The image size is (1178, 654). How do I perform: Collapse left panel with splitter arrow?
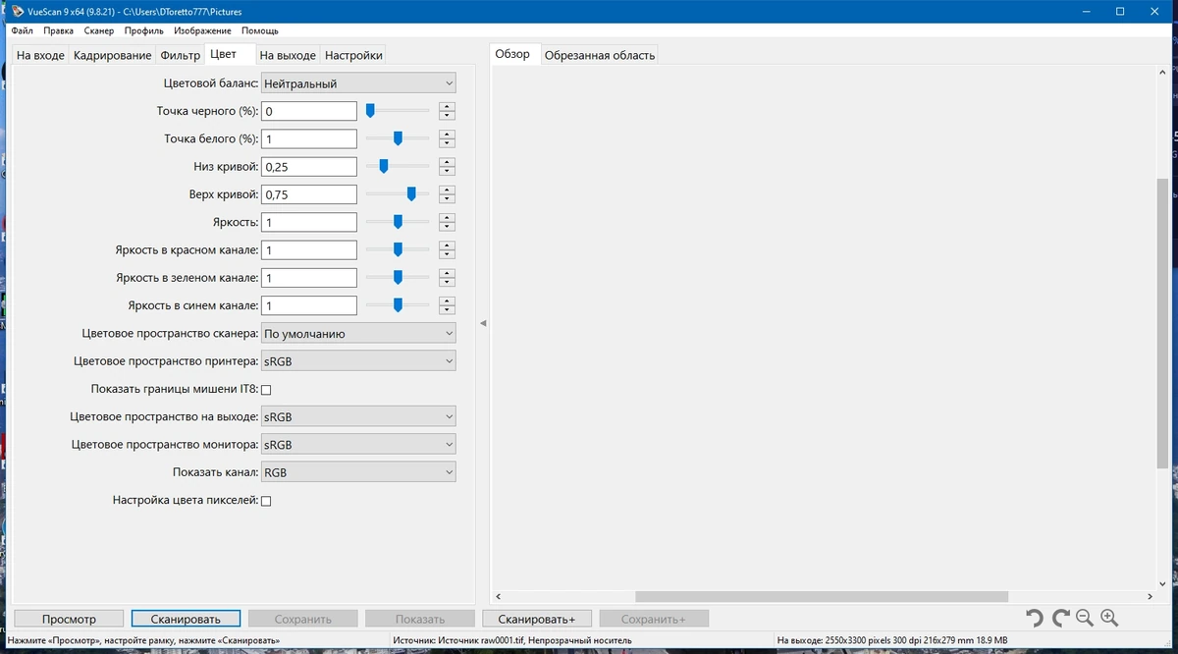click(x=483, y=323)
